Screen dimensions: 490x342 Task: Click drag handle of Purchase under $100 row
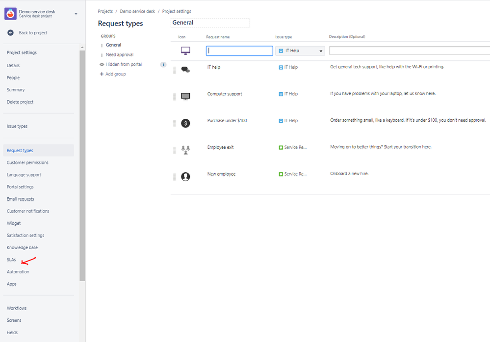[175, 124]
